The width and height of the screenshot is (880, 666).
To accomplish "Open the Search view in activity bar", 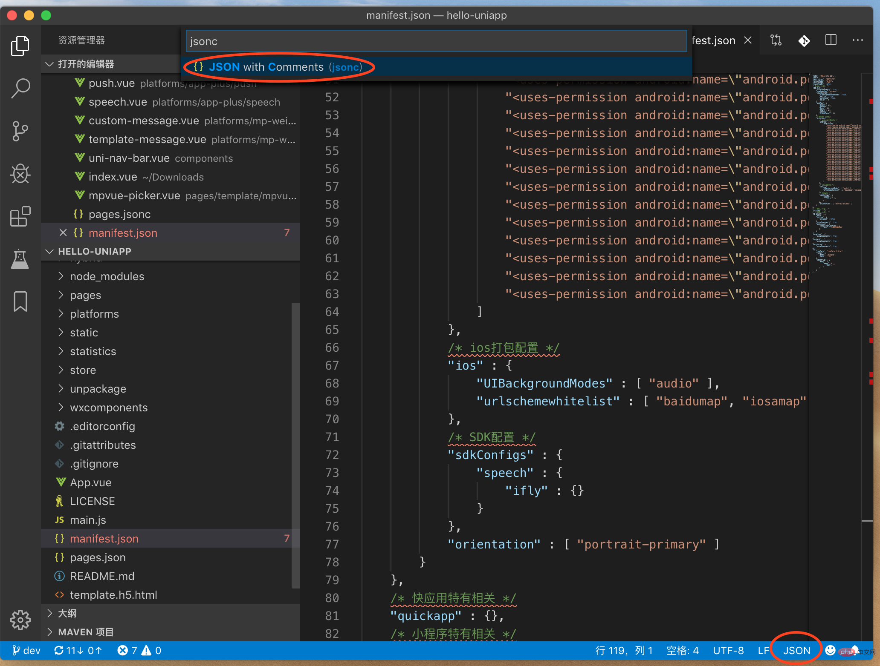I will click(20, 88).
